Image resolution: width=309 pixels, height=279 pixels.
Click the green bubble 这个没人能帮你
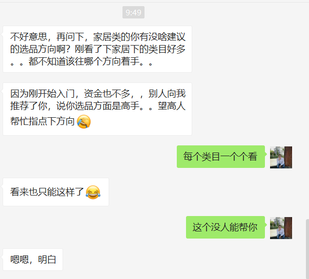click(225, 227)
